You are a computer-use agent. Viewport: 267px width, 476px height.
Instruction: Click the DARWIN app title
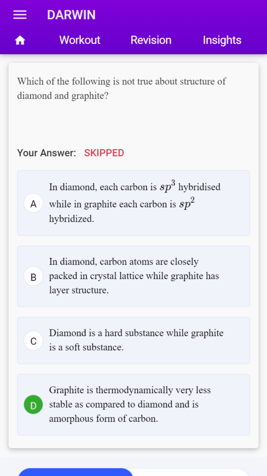71,15
